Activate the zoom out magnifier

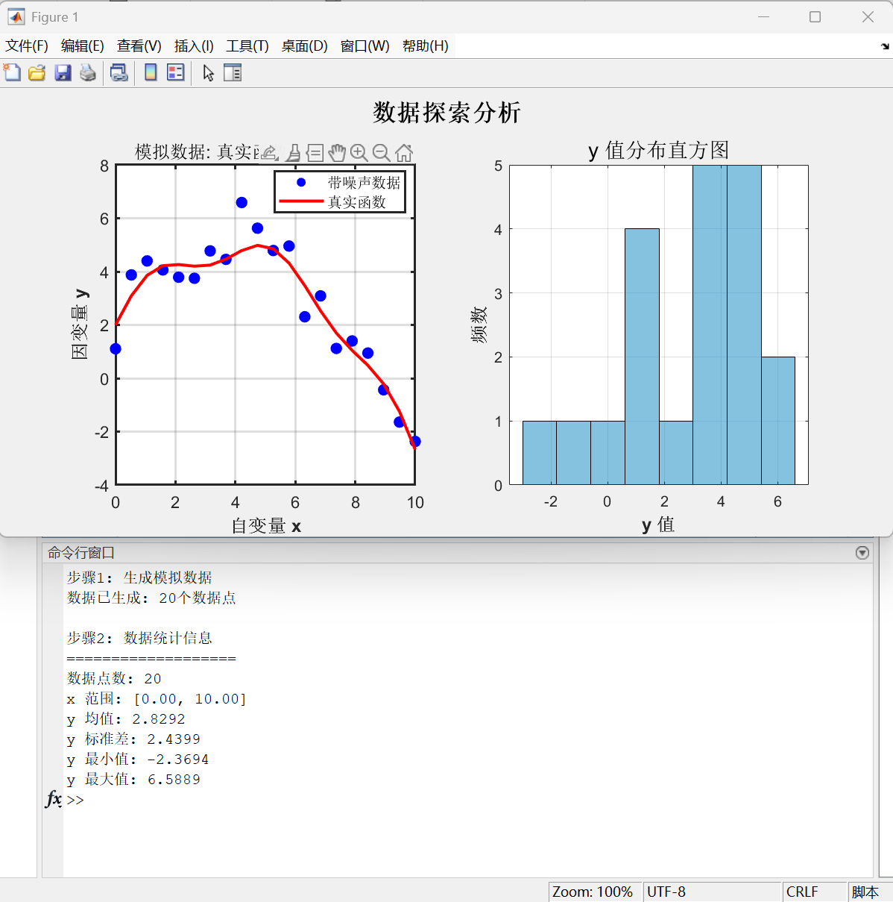coord(381,153)
